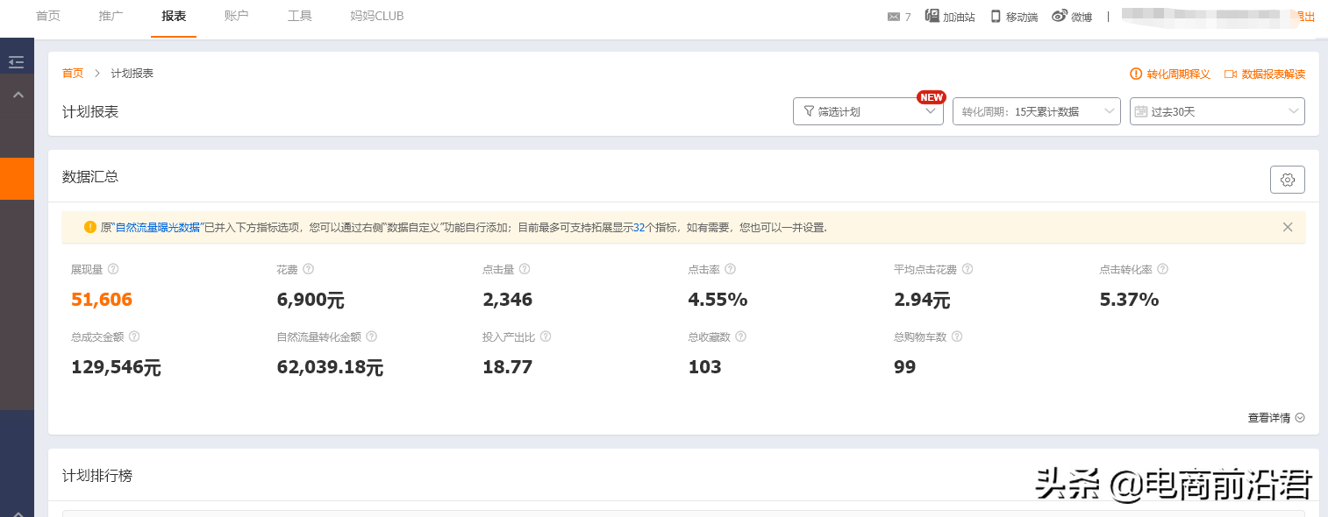Open 数据汇总 customization gear icon
Viewport: 1328px width, 517px height.
click(1287, 179)
